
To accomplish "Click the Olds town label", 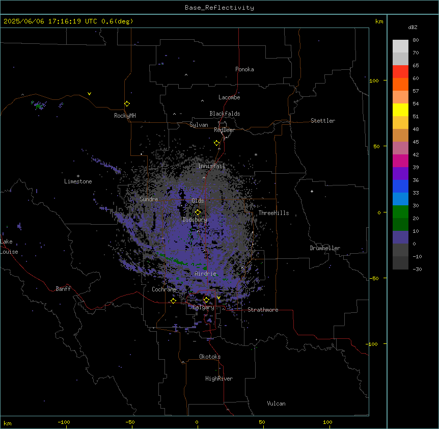I will coord(198,201).
